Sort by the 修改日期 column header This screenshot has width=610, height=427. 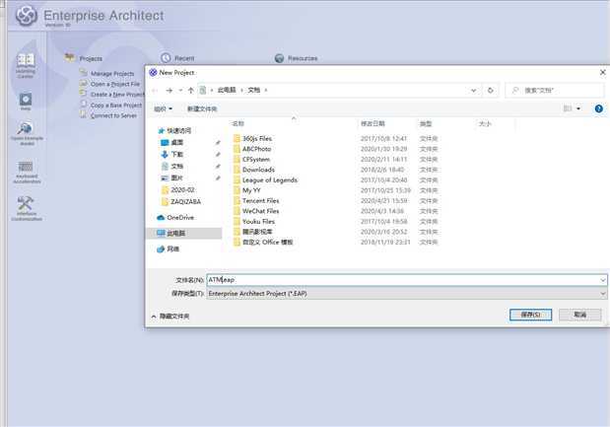pos(373,124)
